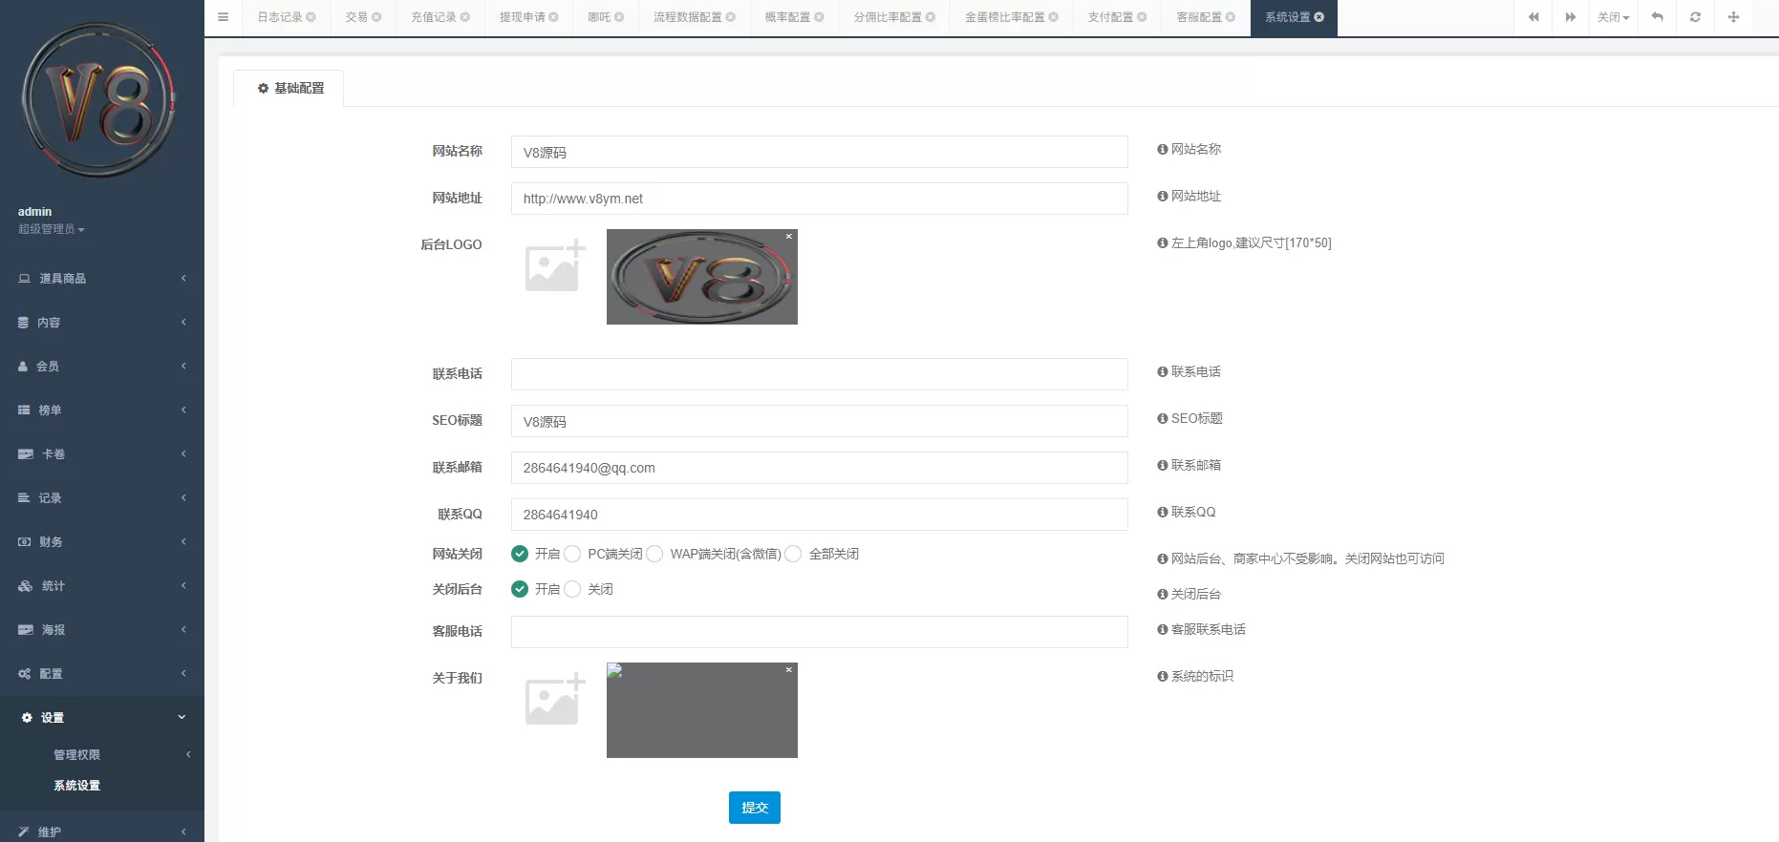The image size is (1779, 842).
Task: Close the 交易 tab via its x icon
Action: pos(376,17)
